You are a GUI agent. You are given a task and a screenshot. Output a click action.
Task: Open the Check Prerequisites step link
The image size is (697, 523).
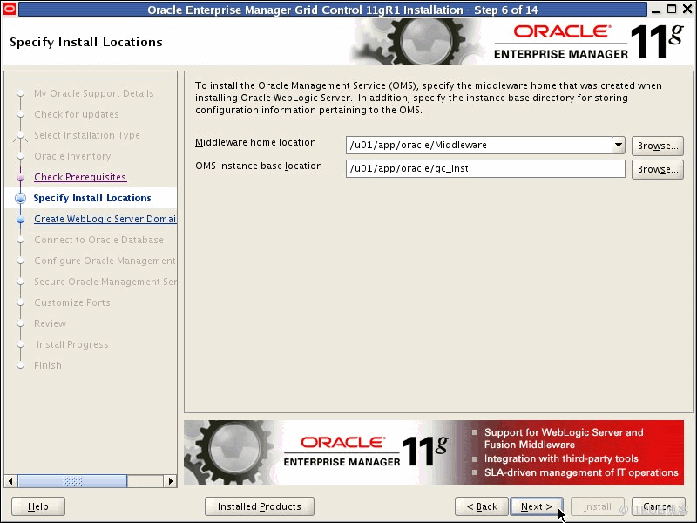[80, 177]
